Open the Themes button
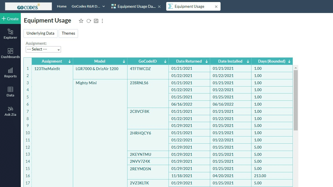333x187 pixels. [x=68, y=33]
